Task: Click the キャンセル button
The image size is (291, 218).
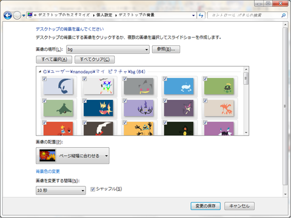Action: pos(239,206)
